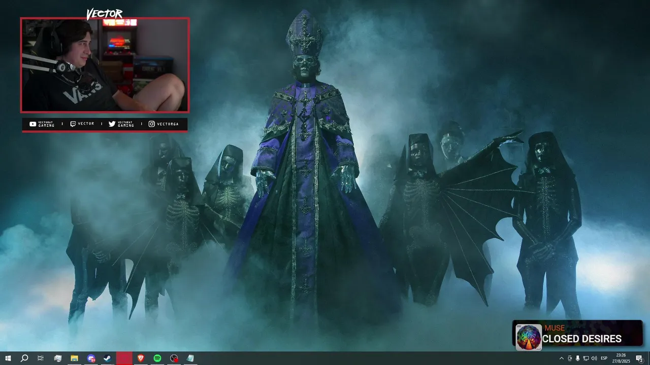Open taskbar Search magnifier
This screenshot has height=365, width=650.
pyautogui.click(x=24, y=358)
